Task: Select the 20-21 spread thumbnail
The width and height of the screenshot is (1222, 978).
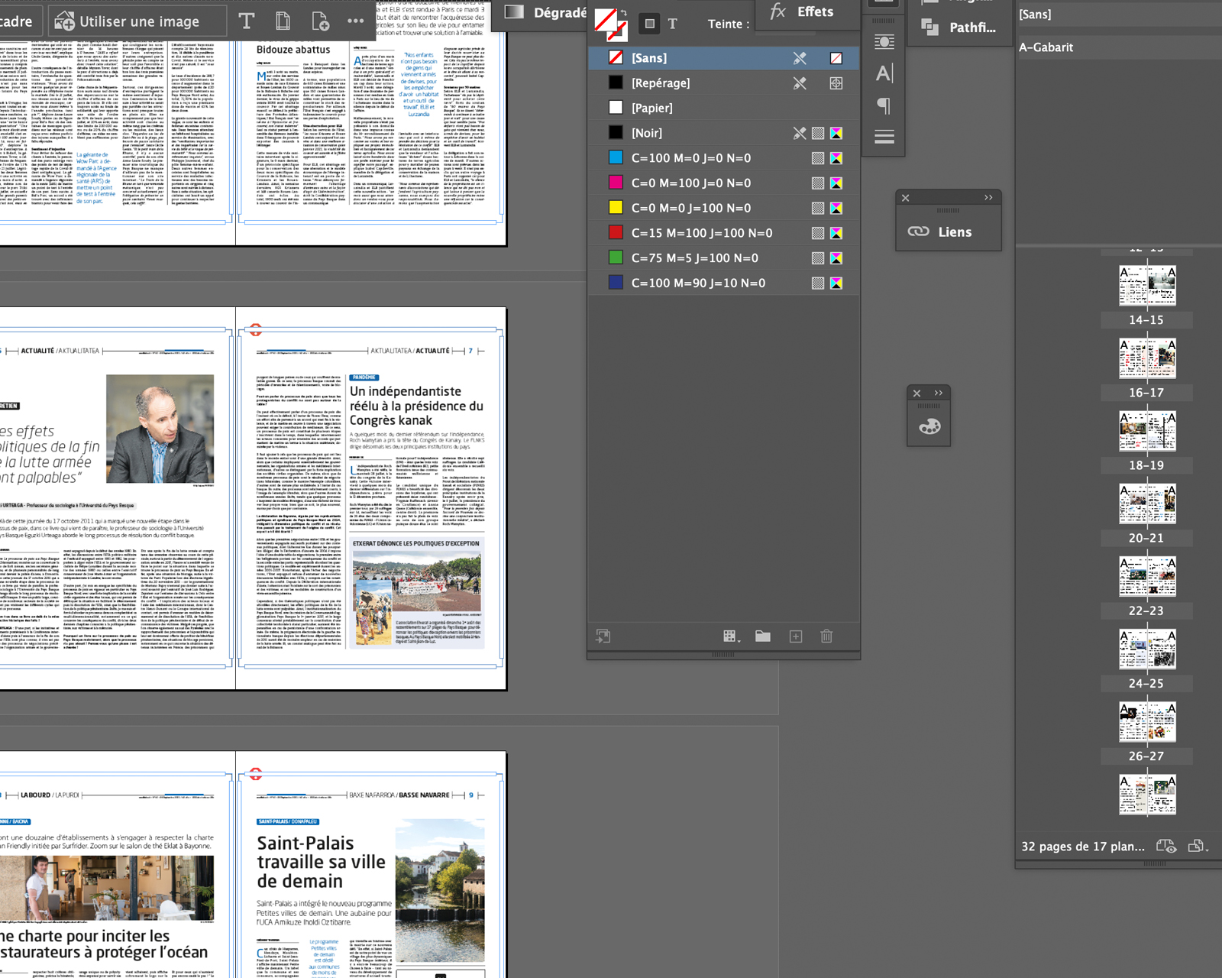Action: click(1147, 504)
